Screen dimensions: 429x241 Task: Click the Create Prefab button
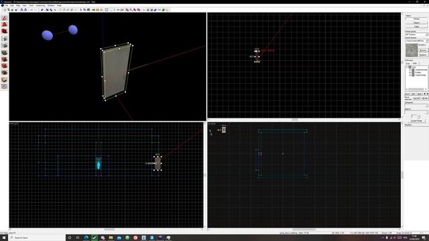pyautogui.click(x=416, y=120)
